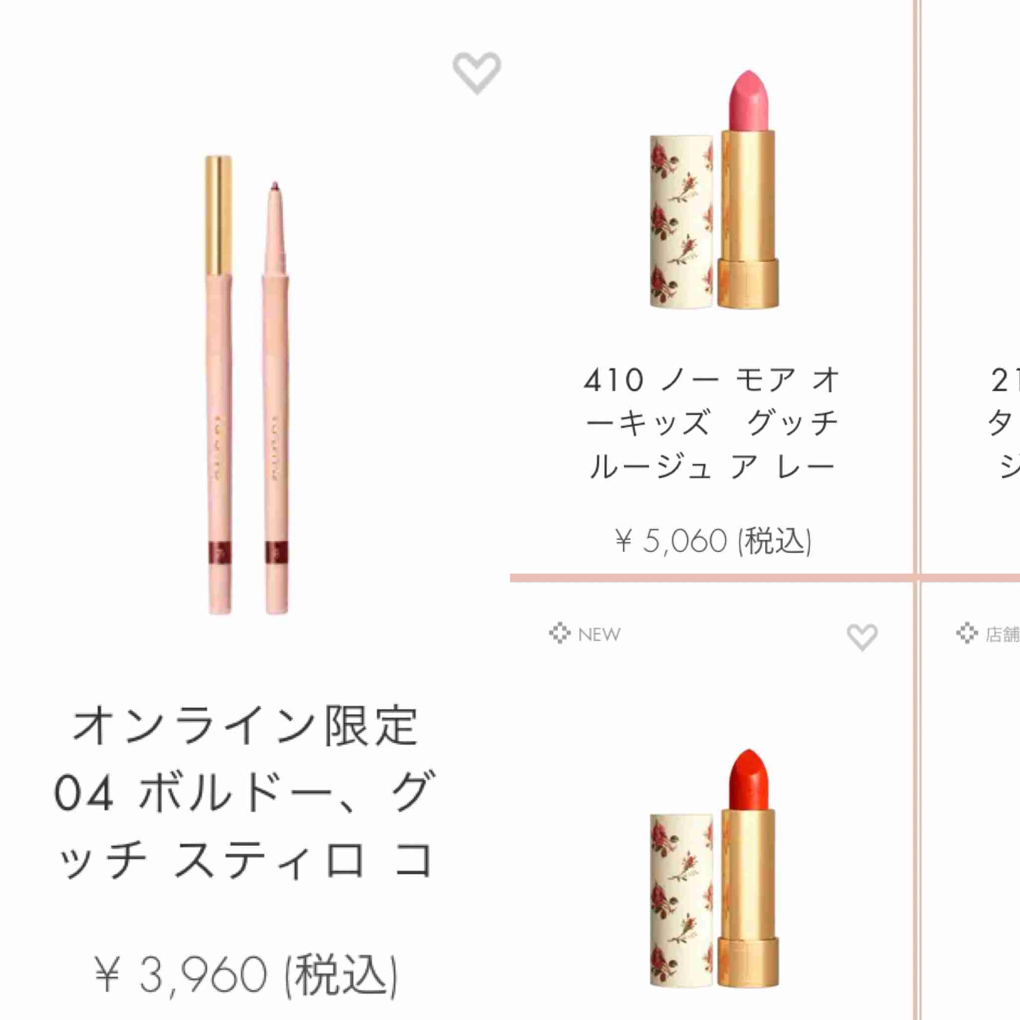Click the 店舗 badge diamond icon
The image size is (1020, 1020).
click(967, 633)
